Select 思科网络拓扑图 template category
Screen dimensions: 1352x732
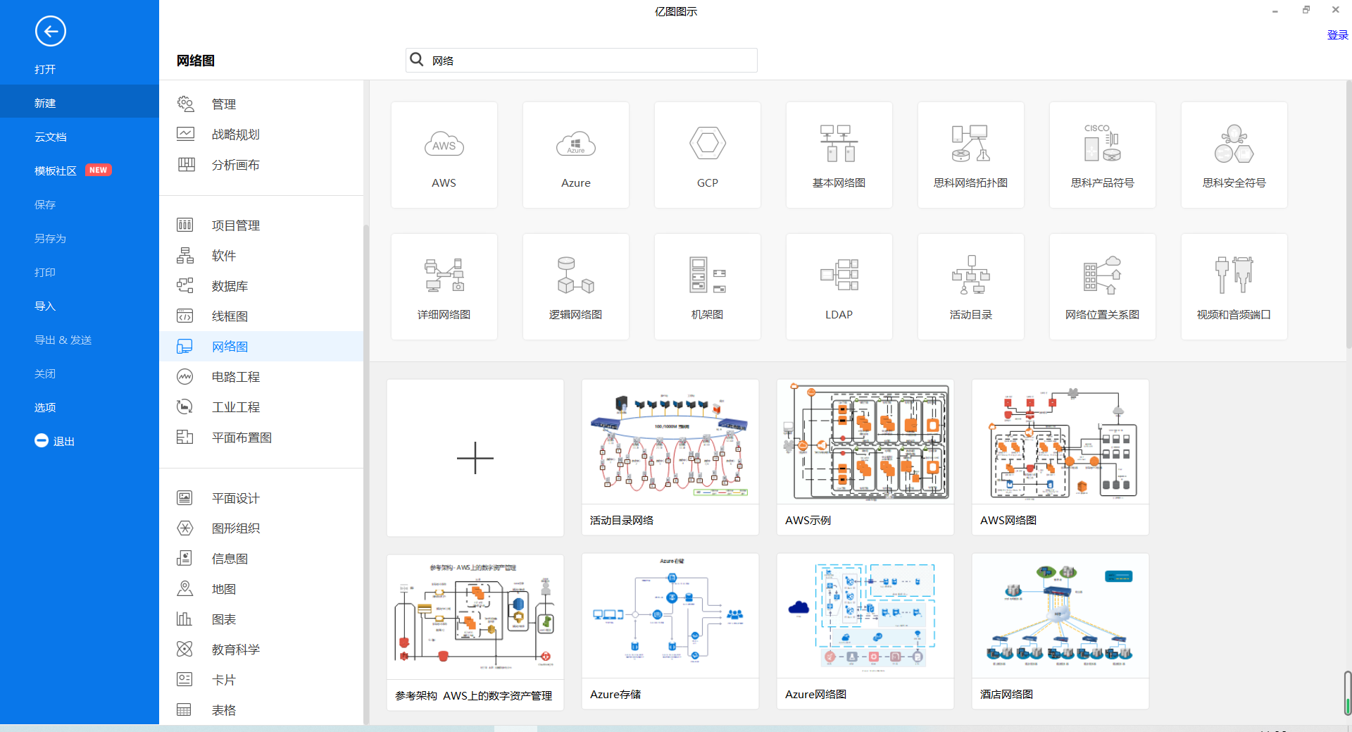click(970, 155)
